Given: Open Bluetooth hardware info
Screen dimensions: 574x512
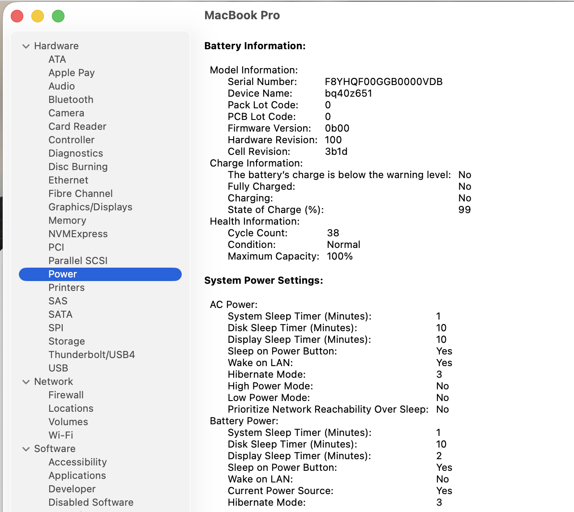Looking at the screenshot, I should coord(71,100).
